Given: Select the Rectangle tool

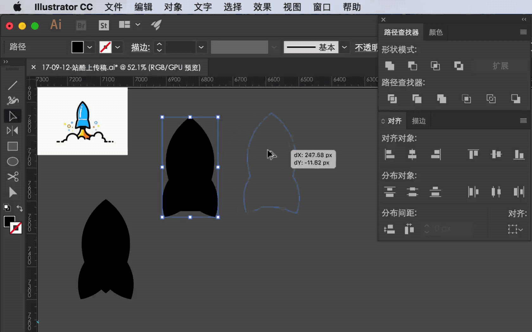Looking at the screenshot, I should pyautogui.click(x=13, y=146).
